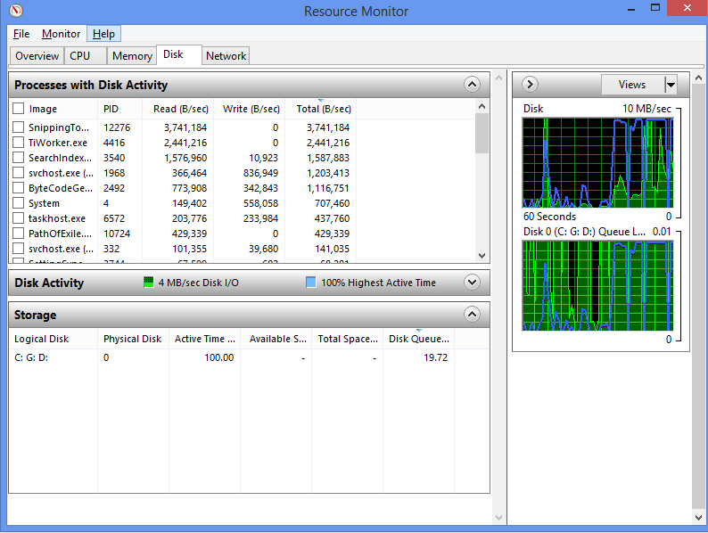
Task: Sort Storage by Physical Disk column
Action: pyautogui.click(x=133, y=339)
